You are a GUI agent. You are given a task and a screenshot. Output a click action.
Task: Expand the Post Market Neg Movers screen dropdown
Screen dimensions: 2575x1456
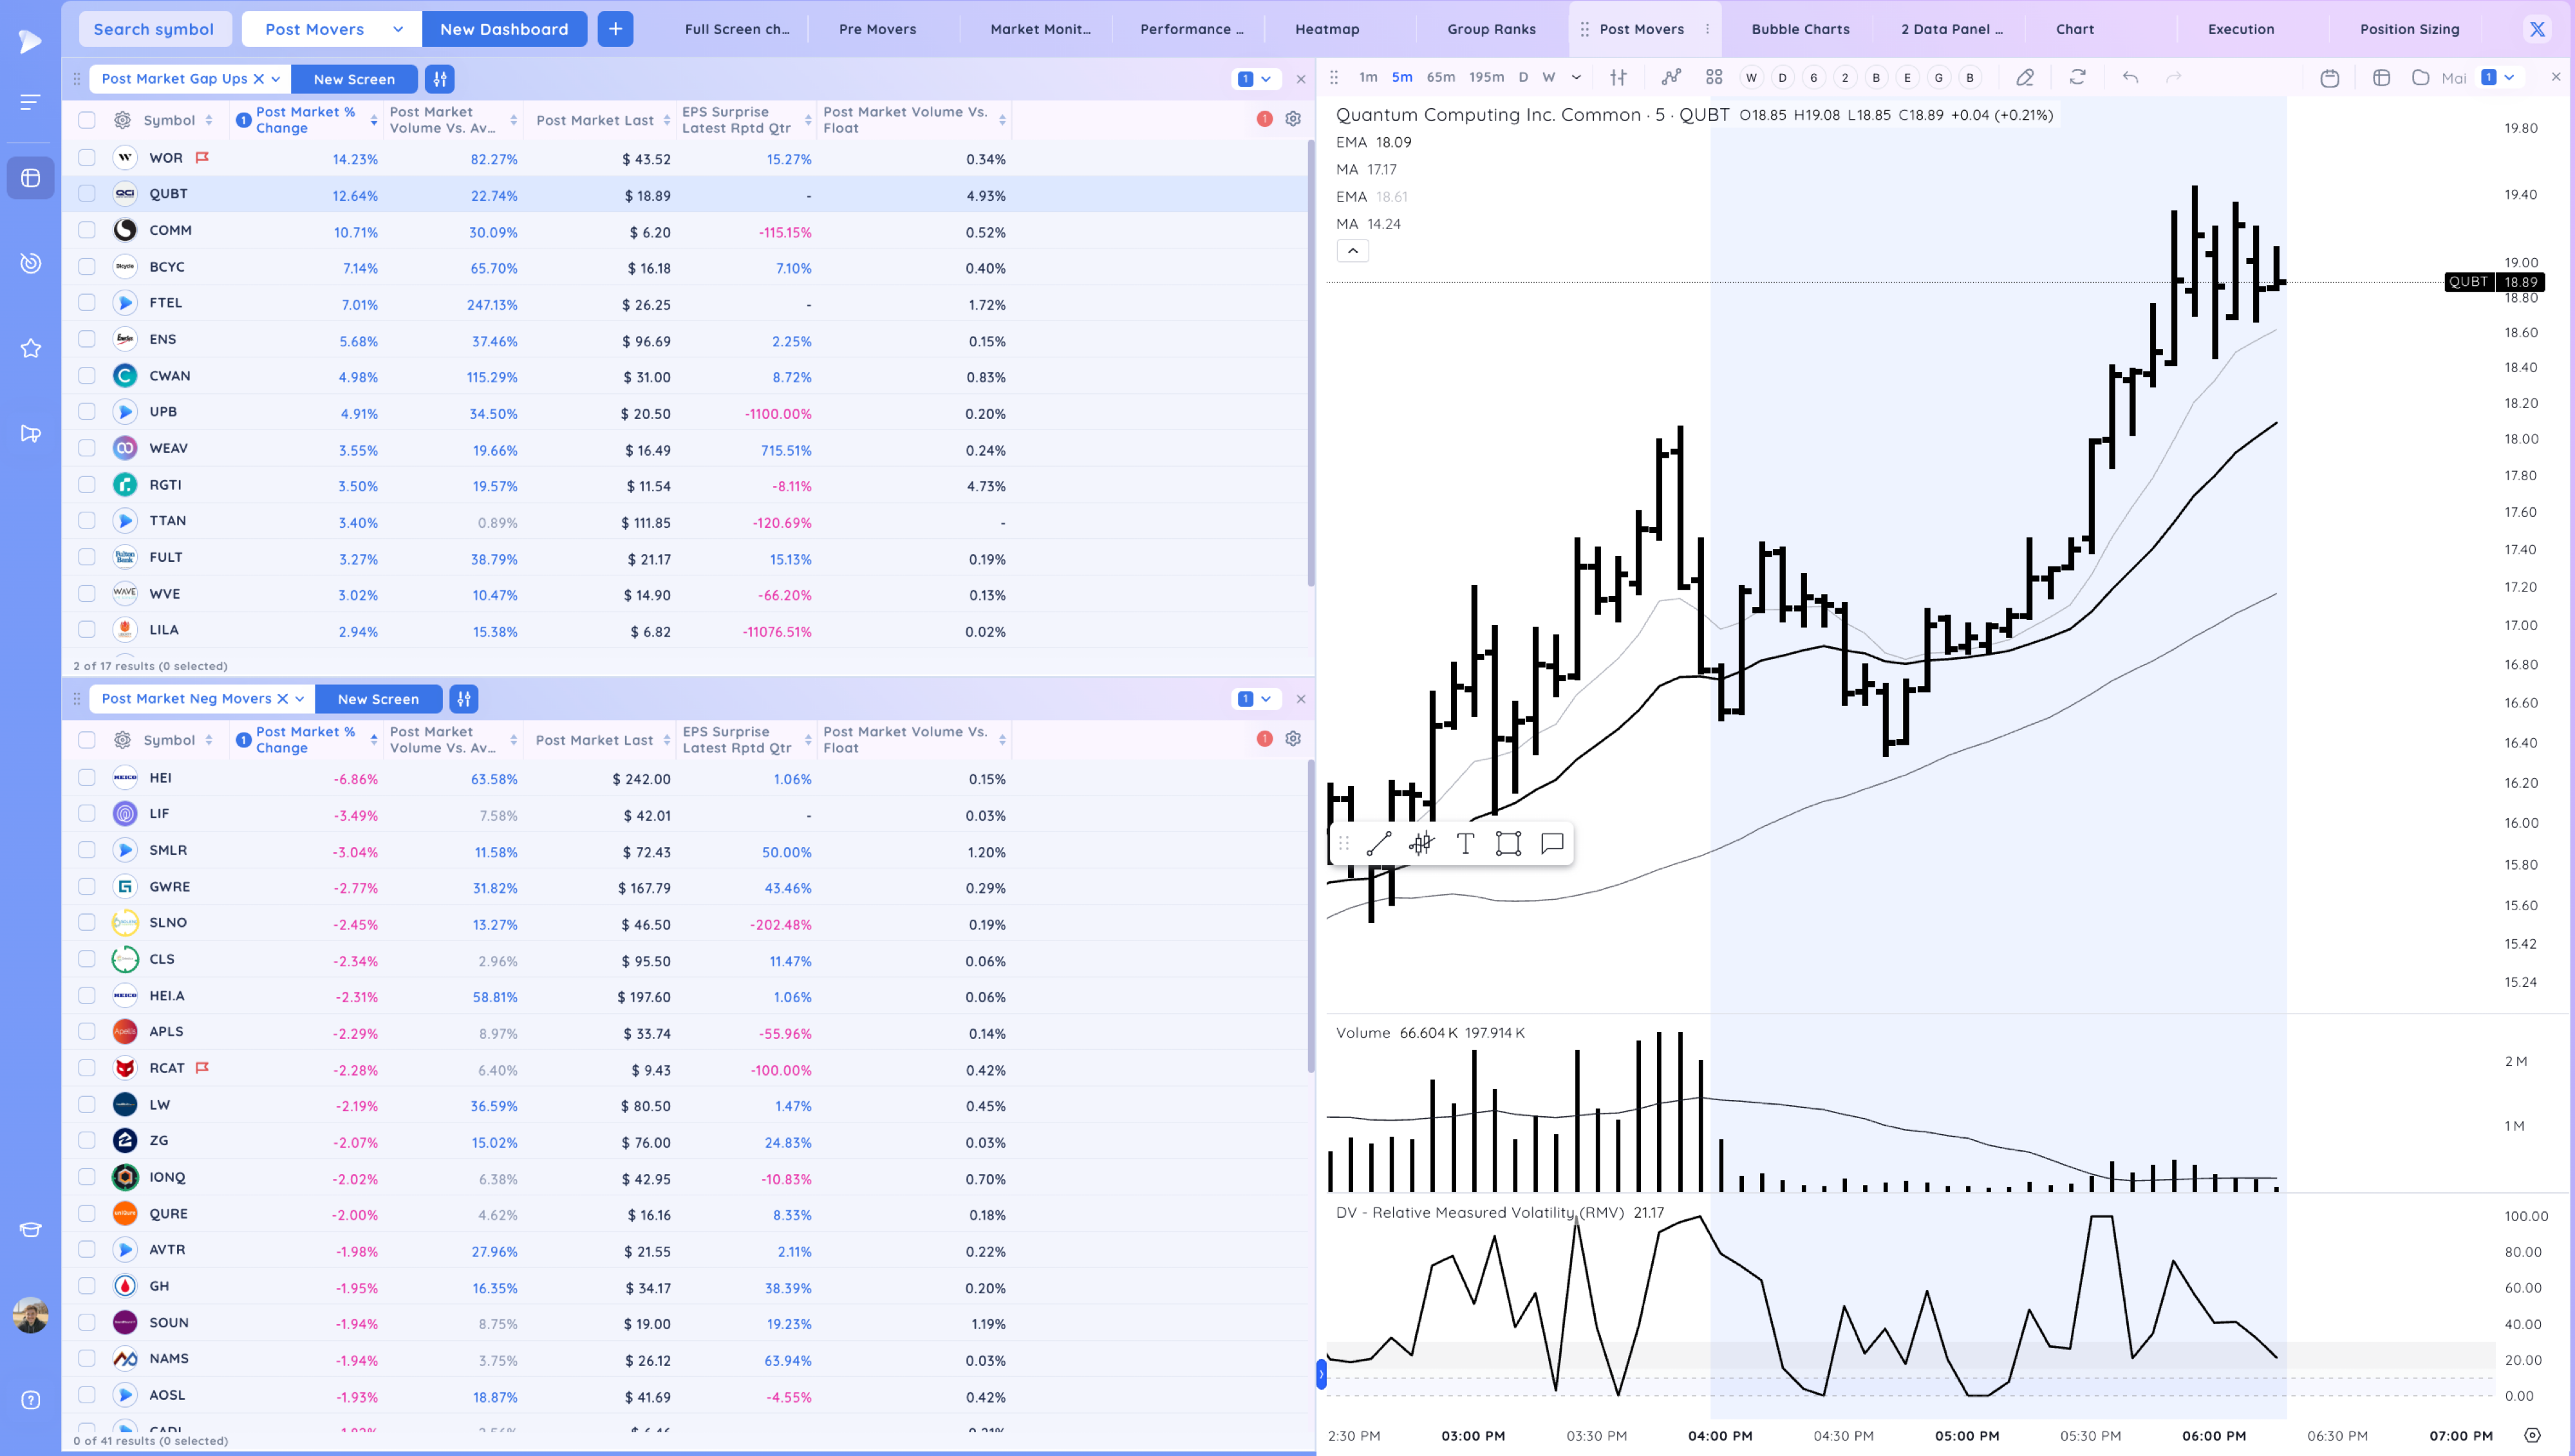pos(300,699)
